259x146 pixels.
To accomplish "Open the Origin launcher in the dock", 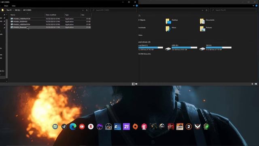I will click(x=135, y=127).
